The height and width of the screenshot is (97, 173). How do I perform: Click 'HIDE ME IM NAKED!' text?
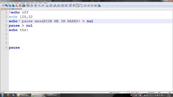click(x=62, y=21)
